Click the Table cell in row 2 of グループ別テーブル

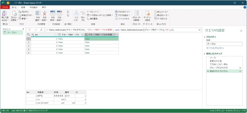(71, 42)
